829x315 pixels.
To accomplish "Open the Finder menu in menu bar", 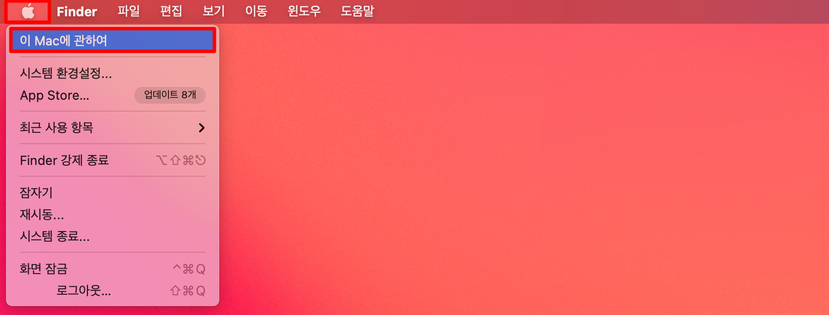I will (77, 11).
